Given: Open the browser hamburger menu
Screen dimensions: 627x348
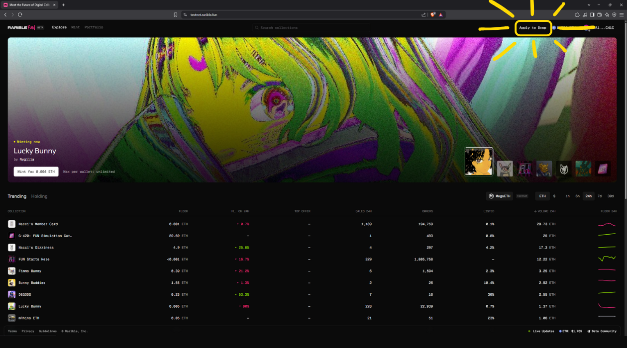Looking at the screenshot, I should [x=622, y=15].
